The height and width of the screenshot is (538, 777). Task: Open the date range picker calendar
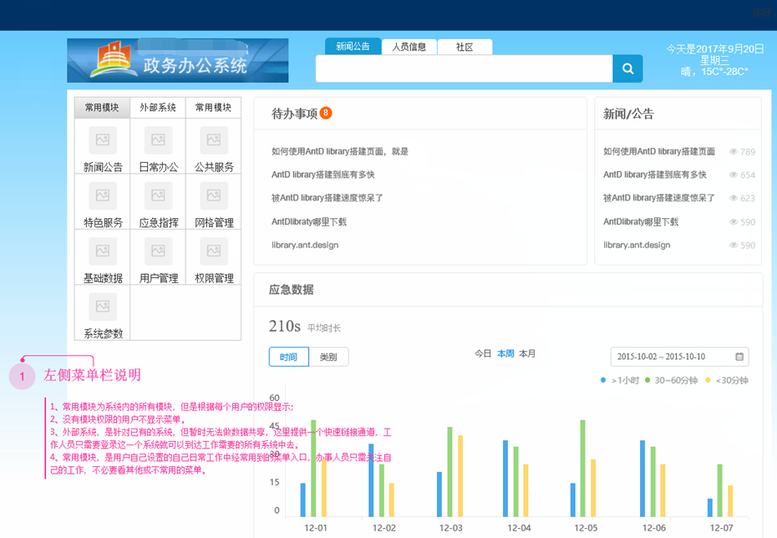click(x=739, y=356)
